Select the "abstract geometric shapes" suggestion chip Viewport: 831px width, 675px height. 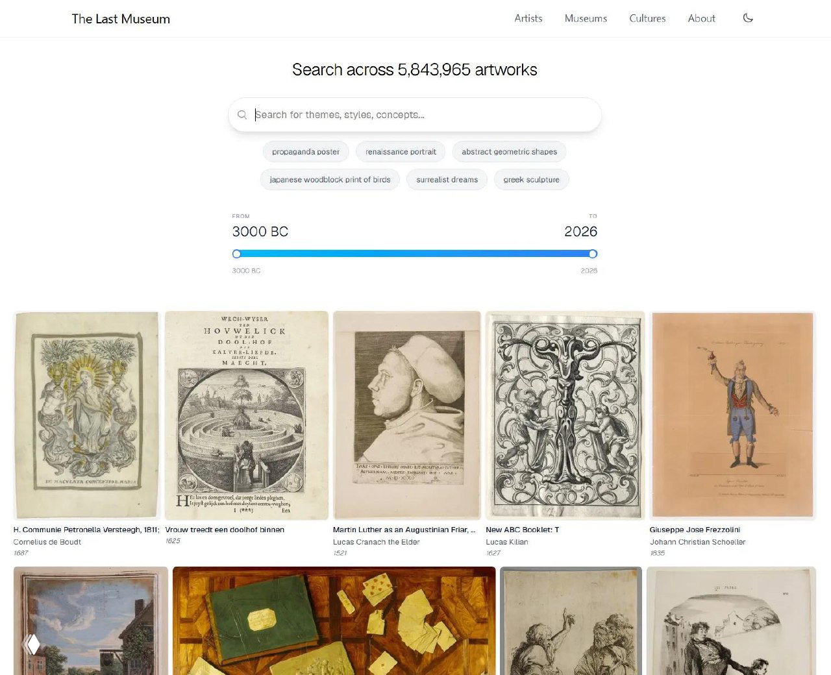coord(510,152)
